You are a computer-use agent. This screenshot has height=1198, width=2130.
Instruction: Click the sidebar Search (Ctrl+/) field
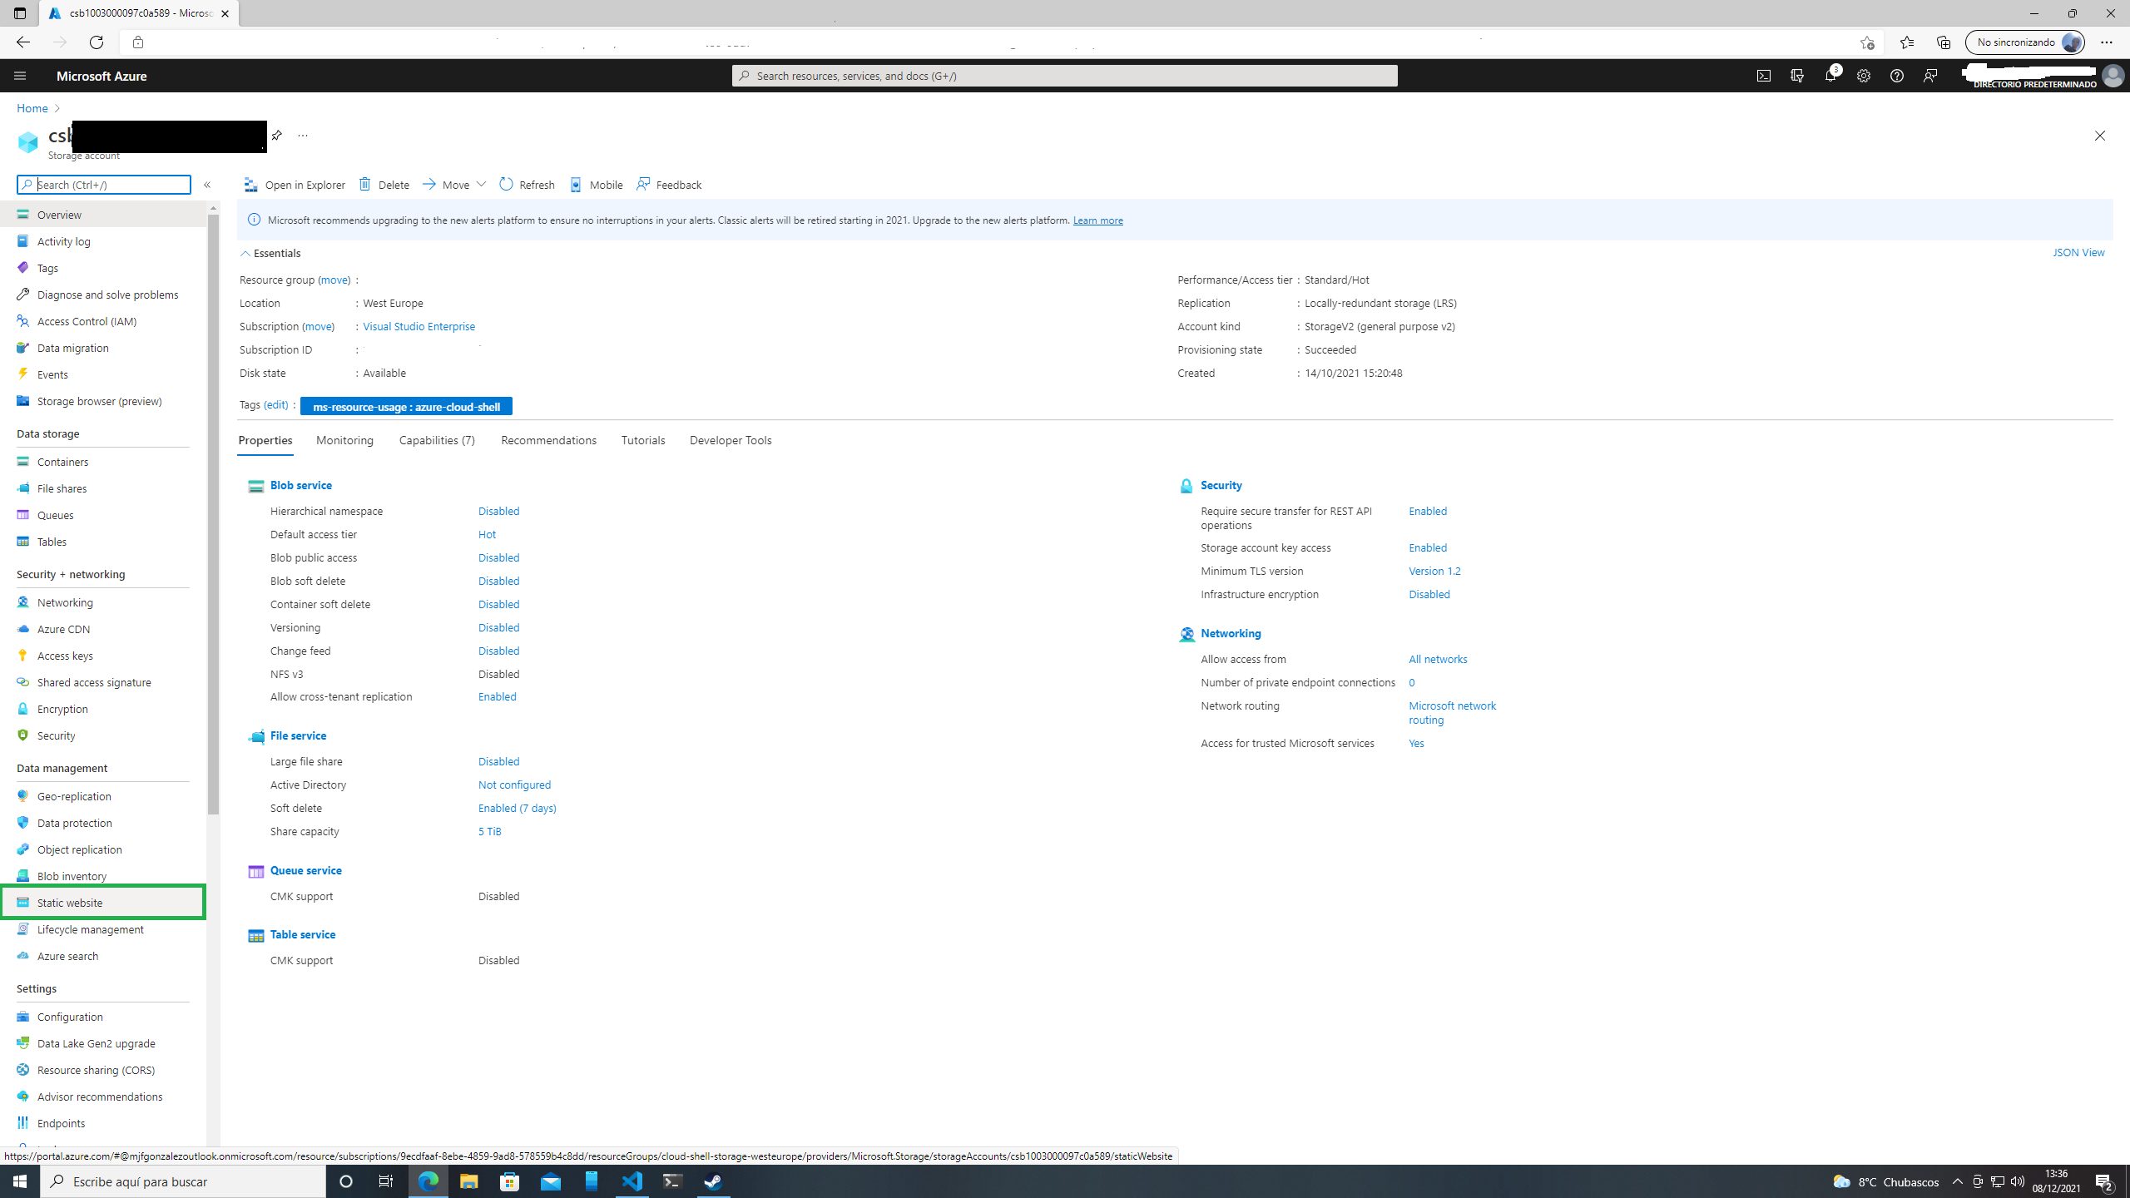tap(104, 185)
